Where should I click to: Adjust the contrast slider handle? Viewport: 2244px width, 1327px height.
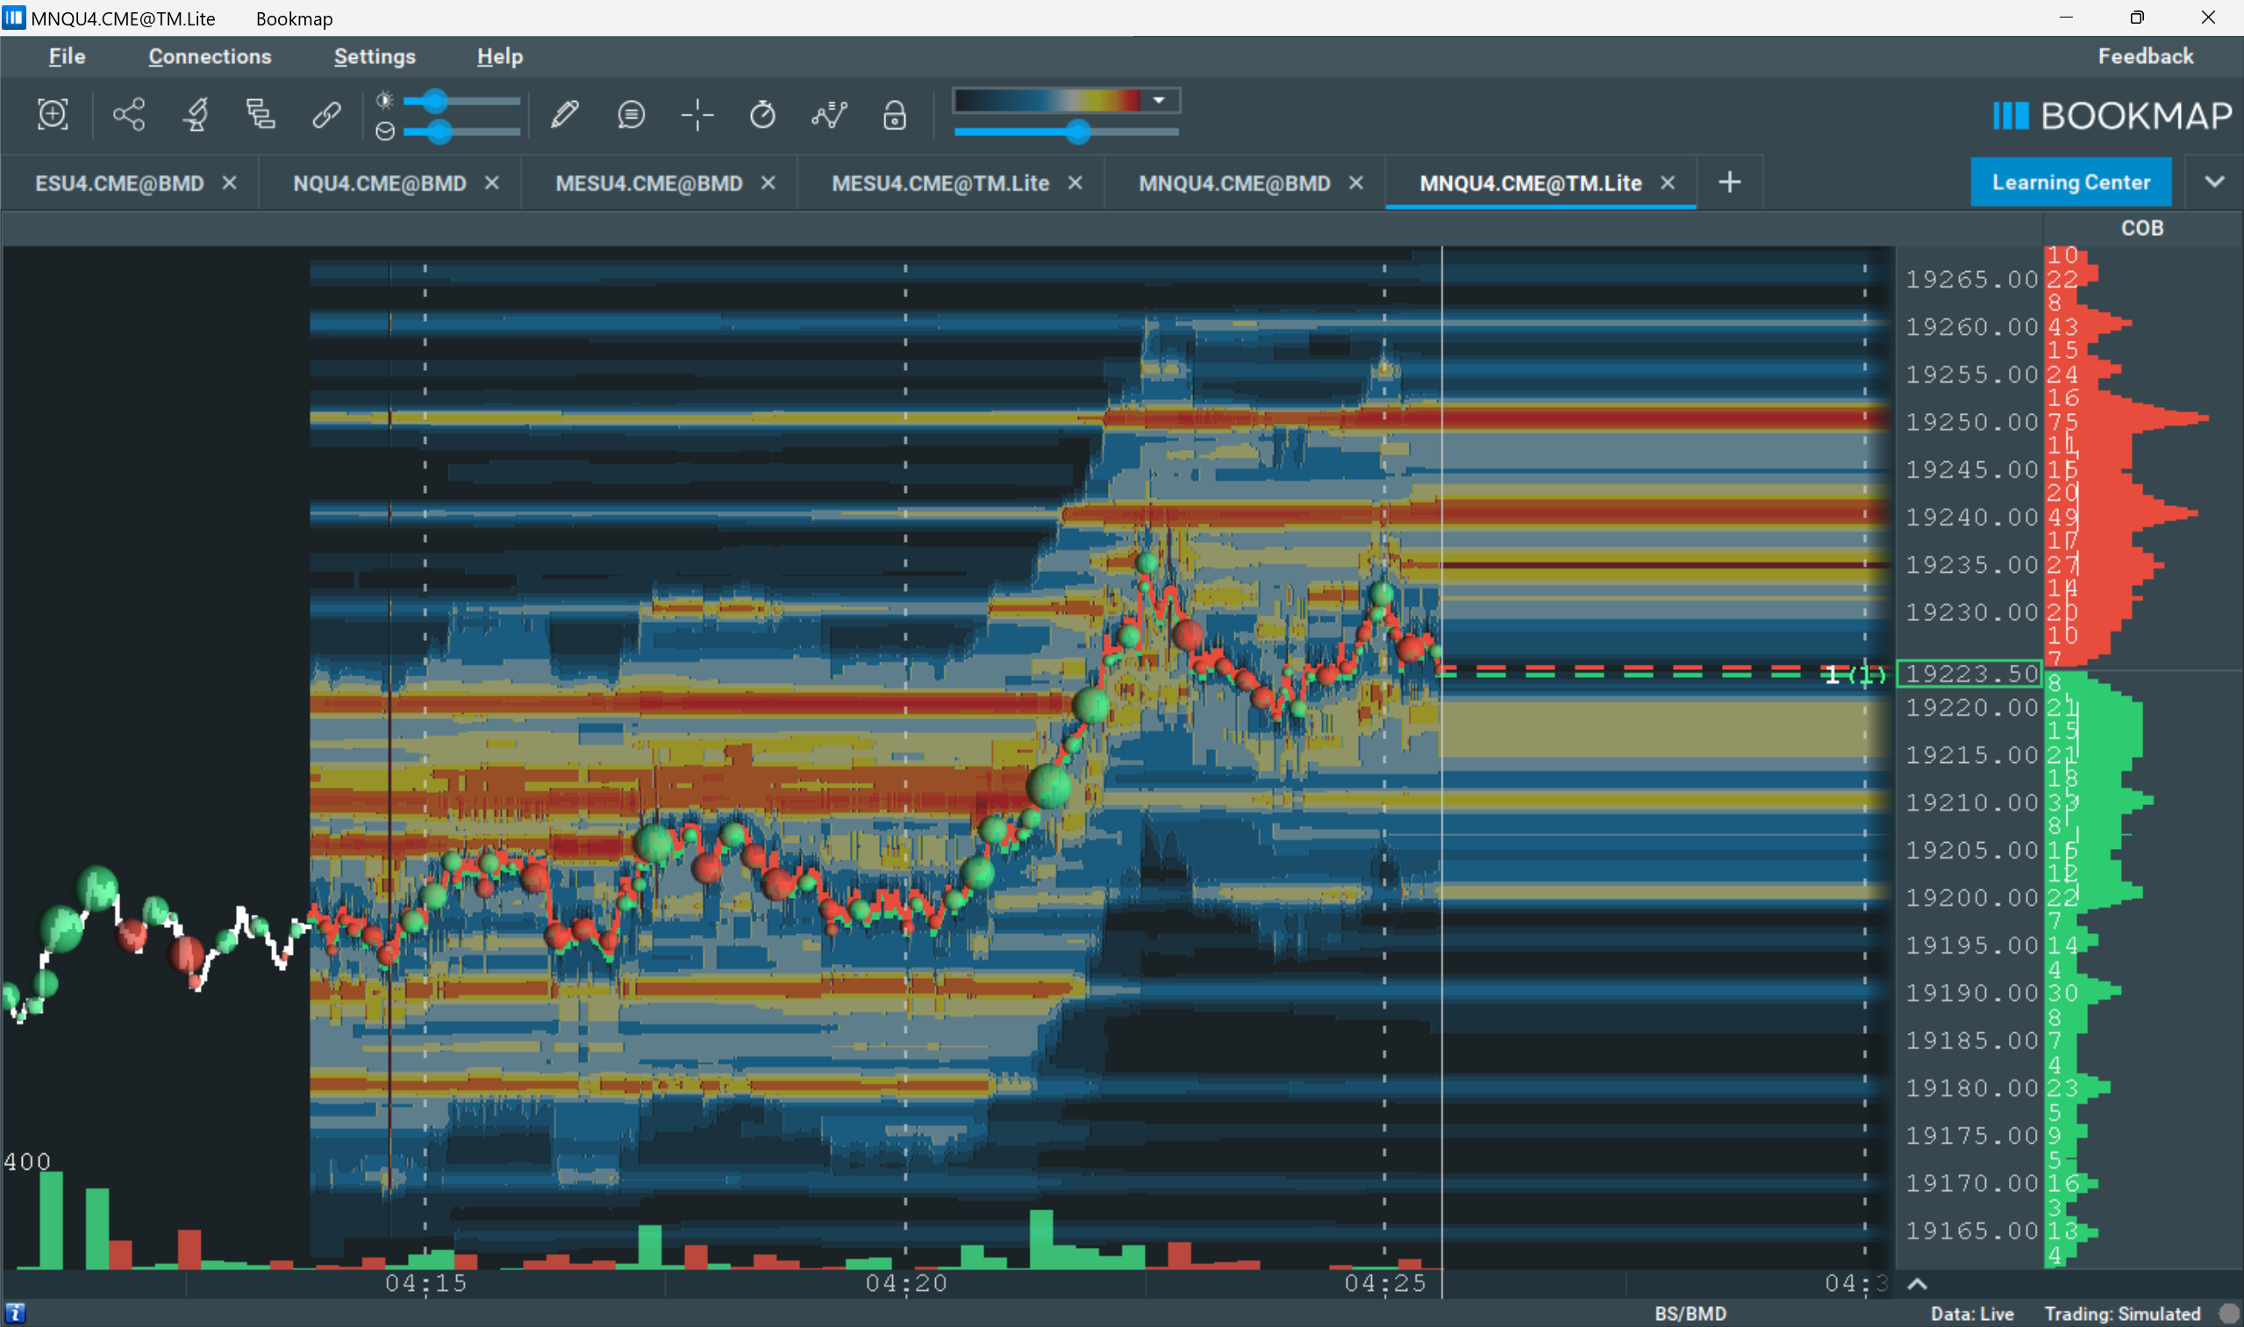click(440, 132)
